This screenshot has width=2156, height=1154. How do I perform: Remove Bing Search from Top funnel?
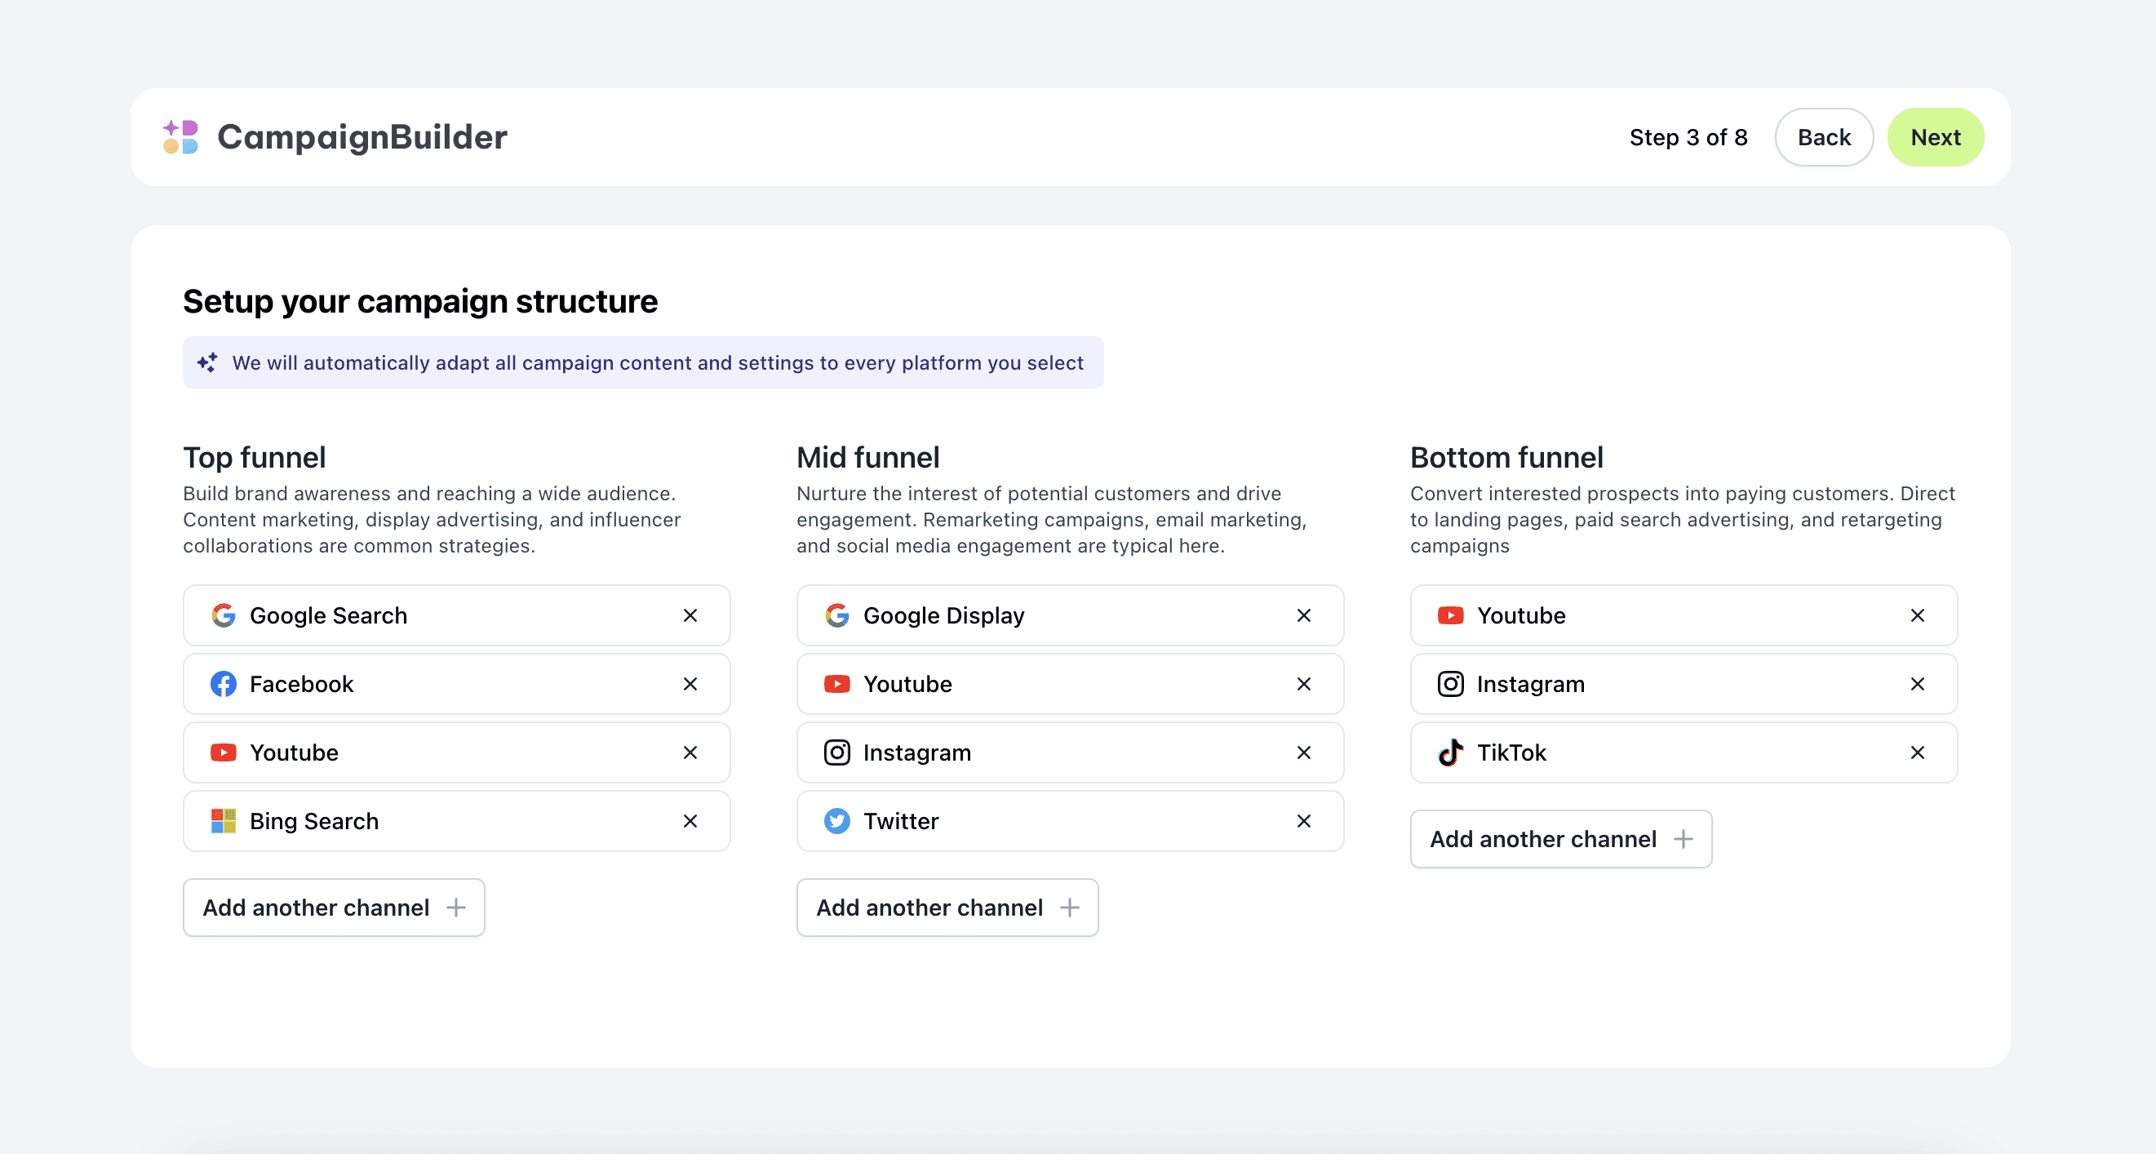[x=690, y=821]
